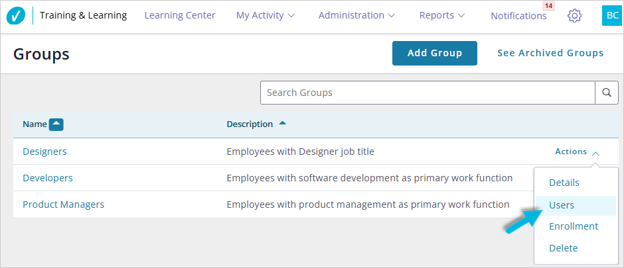Choose Delete in the Actions menu
624x268 pixels.
click(x=563, y=248)
